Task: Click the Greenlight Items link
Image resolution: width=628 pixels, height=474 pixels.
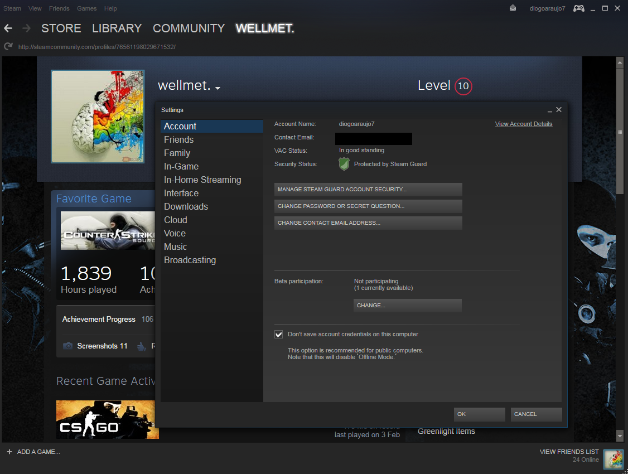Action: click(x=446, y=431)
